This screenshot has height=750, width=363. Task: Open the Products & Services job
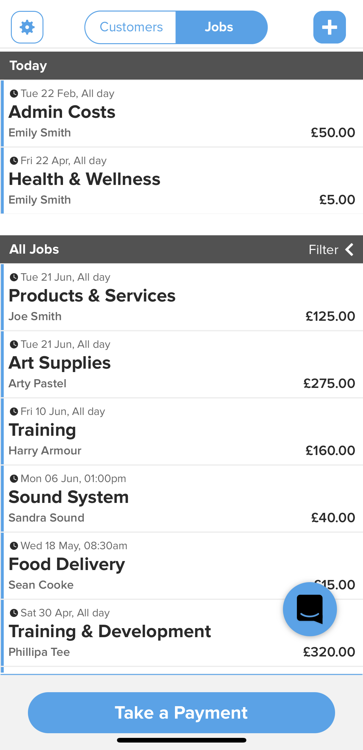click(x=92, y=296)
